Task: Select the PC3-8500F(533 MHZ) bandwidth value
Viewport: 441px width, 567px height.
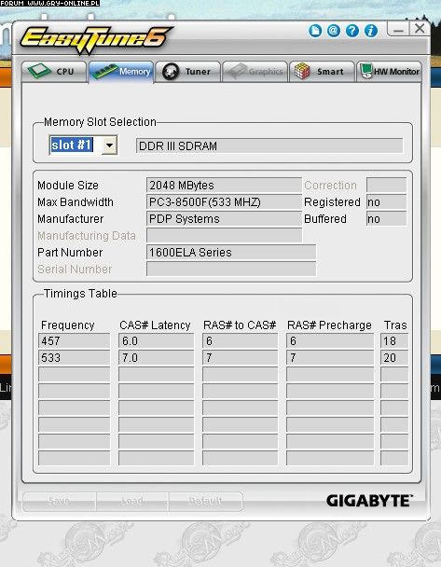Action: click(x=224, y=201)
